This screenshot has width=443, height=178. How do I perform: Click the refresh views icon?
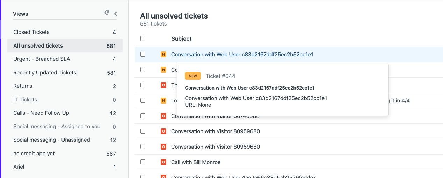click(x=107, y=13)
